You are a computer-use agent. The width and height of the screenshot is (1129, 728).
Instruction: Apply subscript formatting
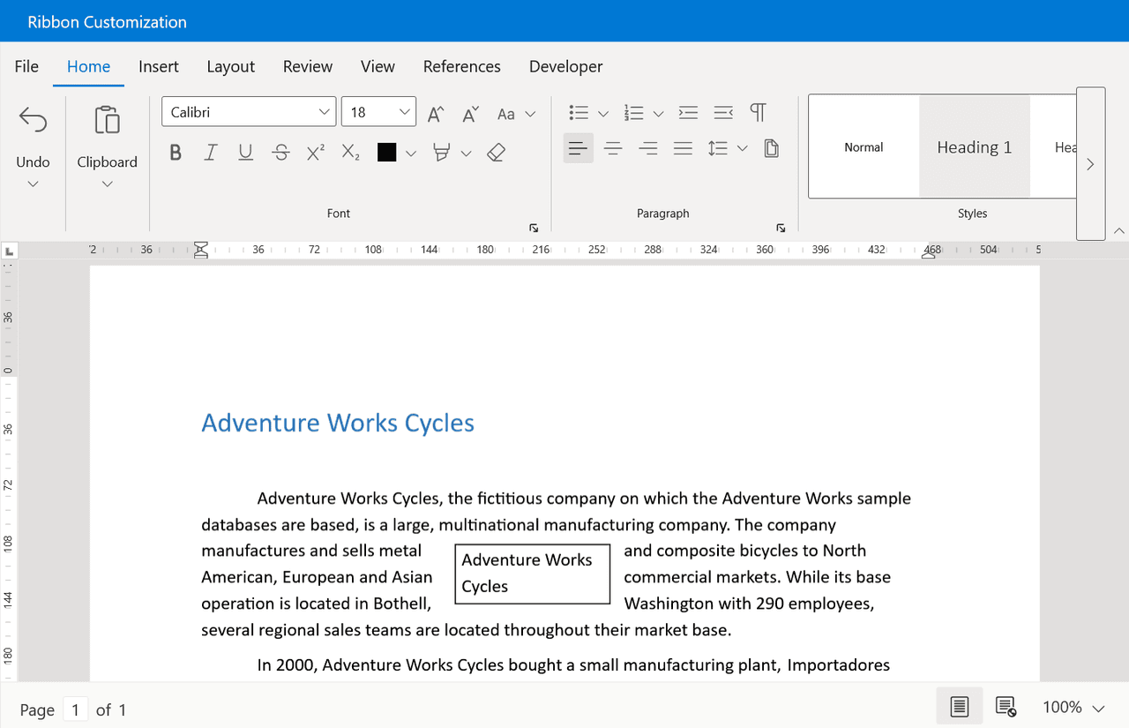(x=350, y=153)
